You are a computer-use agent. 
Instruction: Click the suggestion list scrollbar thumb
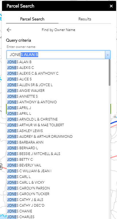click(110, 73)
